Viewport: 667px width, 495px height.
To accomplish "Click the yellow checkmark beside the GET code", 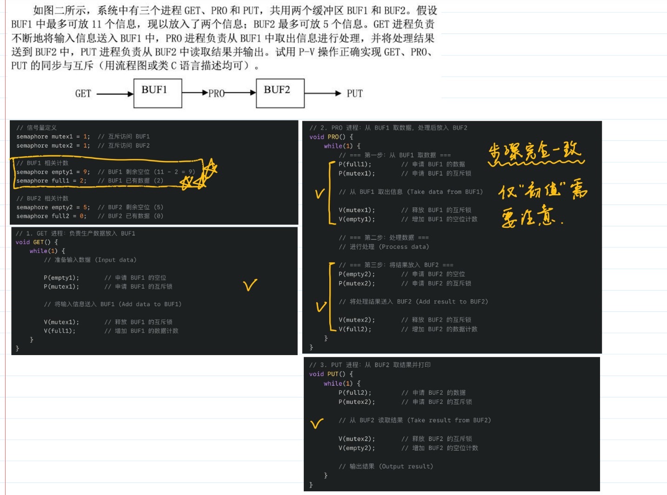I will coord(250,284).
